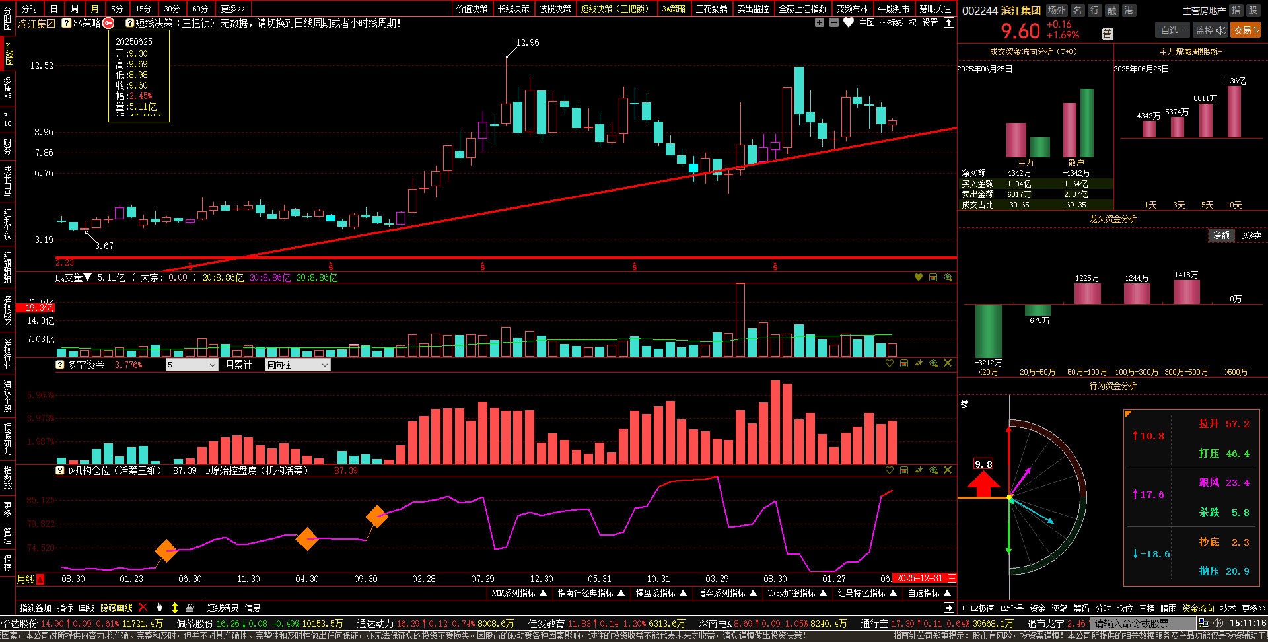Click the 普 badge icon beside price
1268x642 pixels.
point(1108,34)
